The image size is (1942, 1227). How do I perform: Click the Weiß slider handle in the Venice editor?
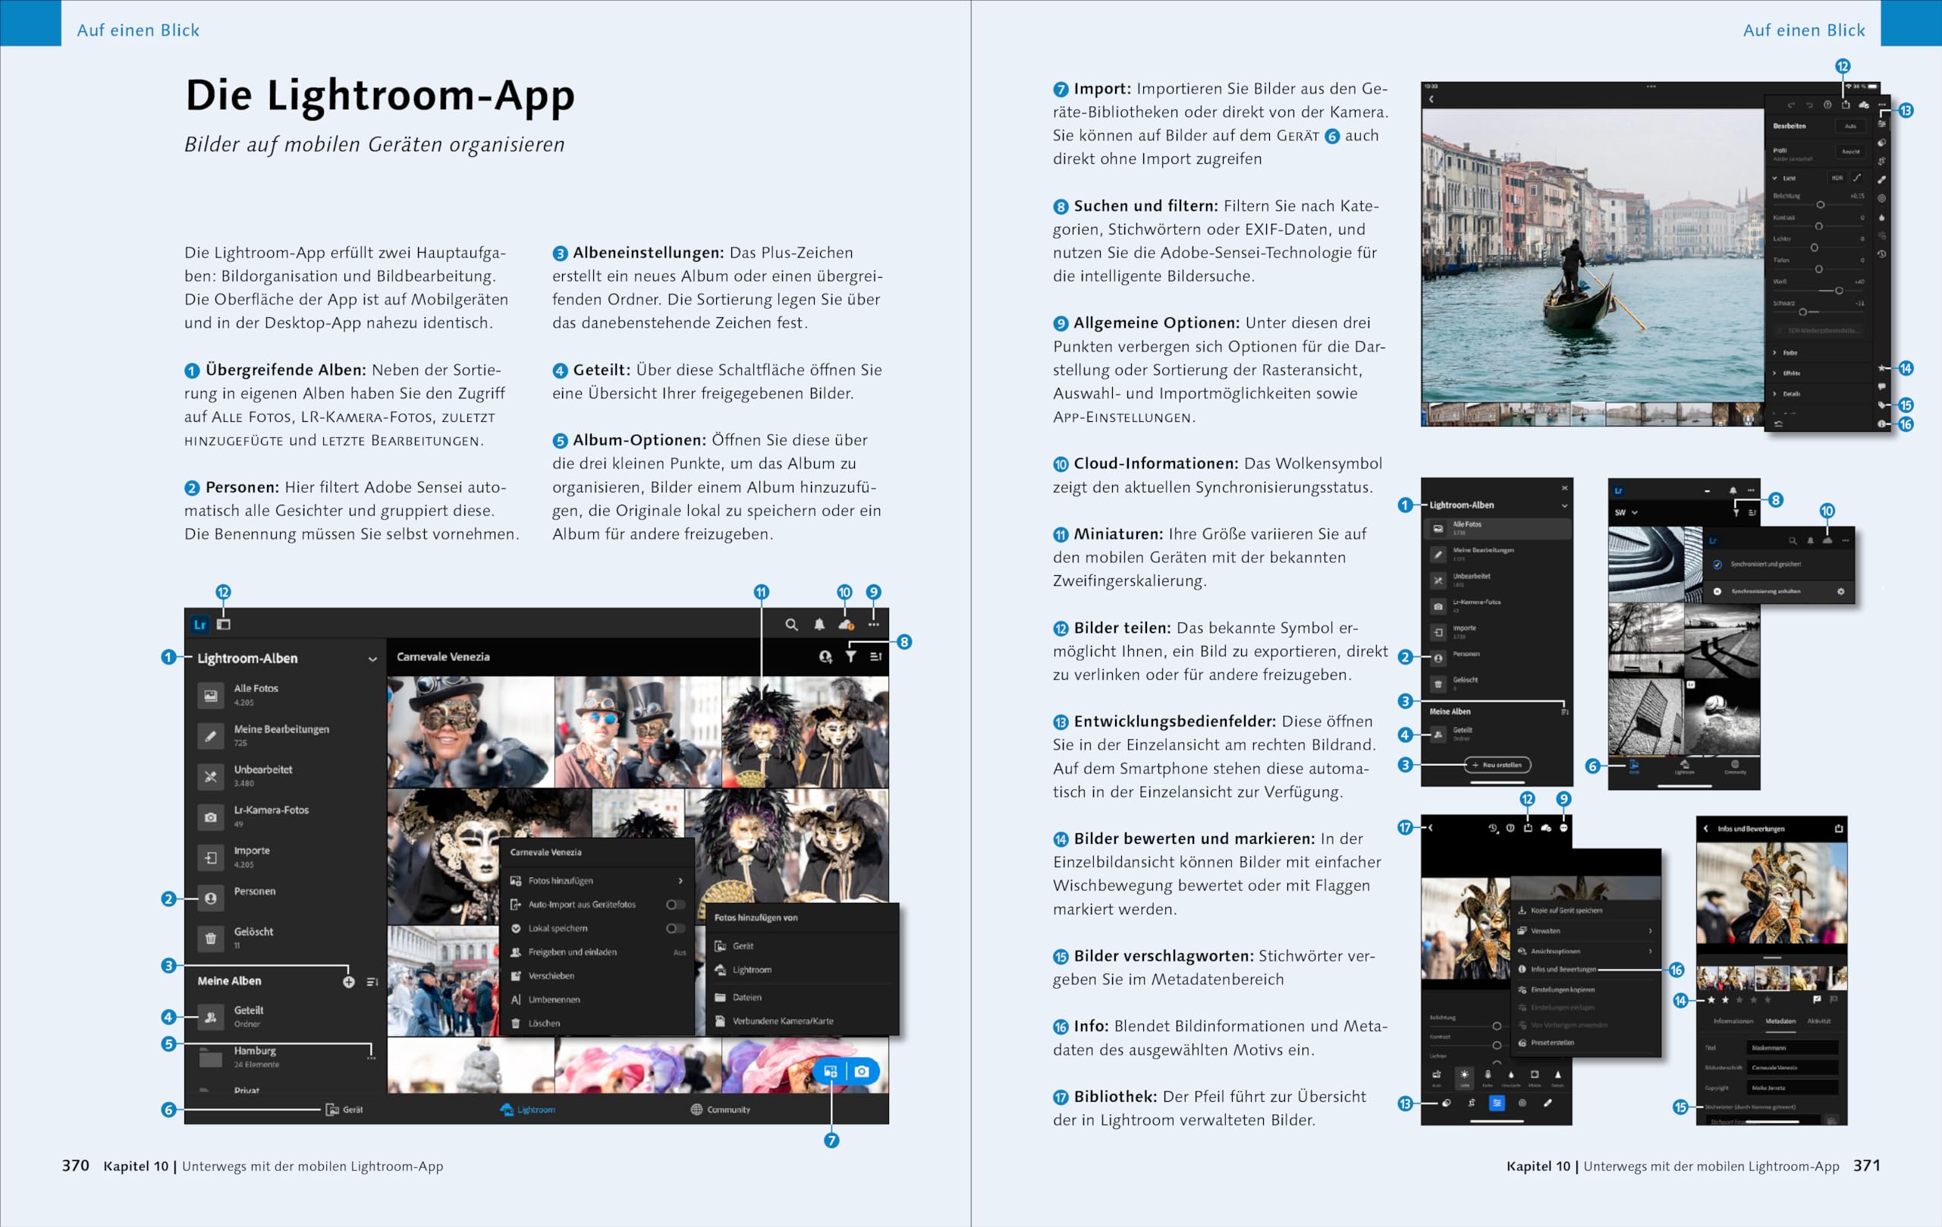coord(1840,291)
